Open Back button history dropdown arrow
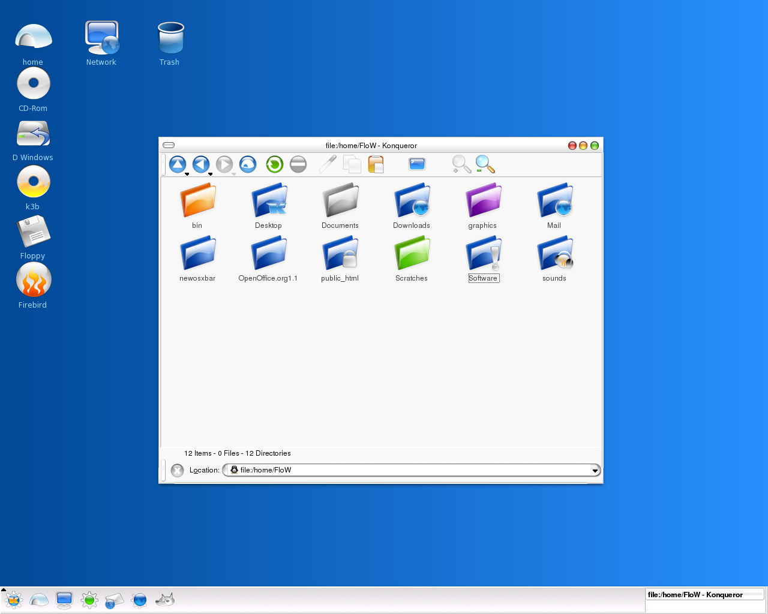Image resolution: width=768 pixels, height=614 pixels. [x=211, y=174]
